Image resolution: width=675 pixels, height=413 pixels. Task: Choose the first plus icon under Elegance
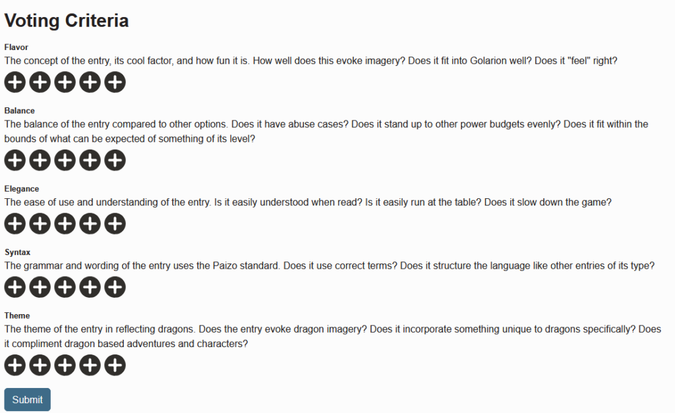pos(15,224)
